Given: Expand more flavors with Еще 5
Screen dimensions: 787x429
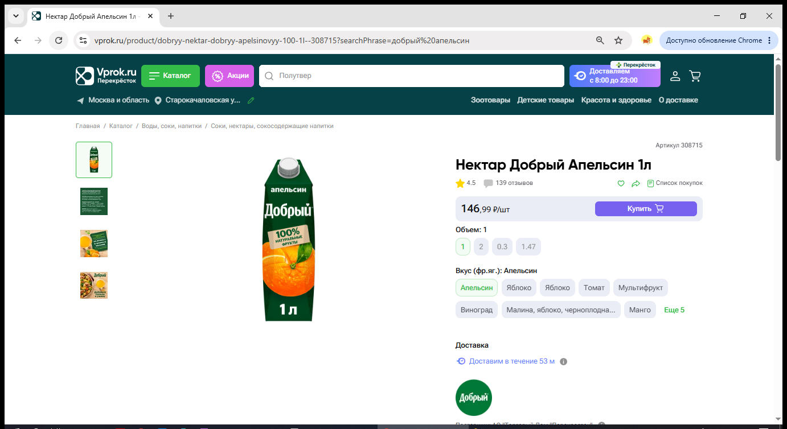Looking at the screenshot, I should (674, 310).
